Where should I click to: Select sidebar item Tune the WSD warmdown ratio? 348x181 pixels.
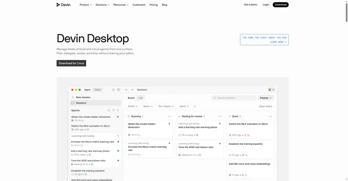(95, 162)
